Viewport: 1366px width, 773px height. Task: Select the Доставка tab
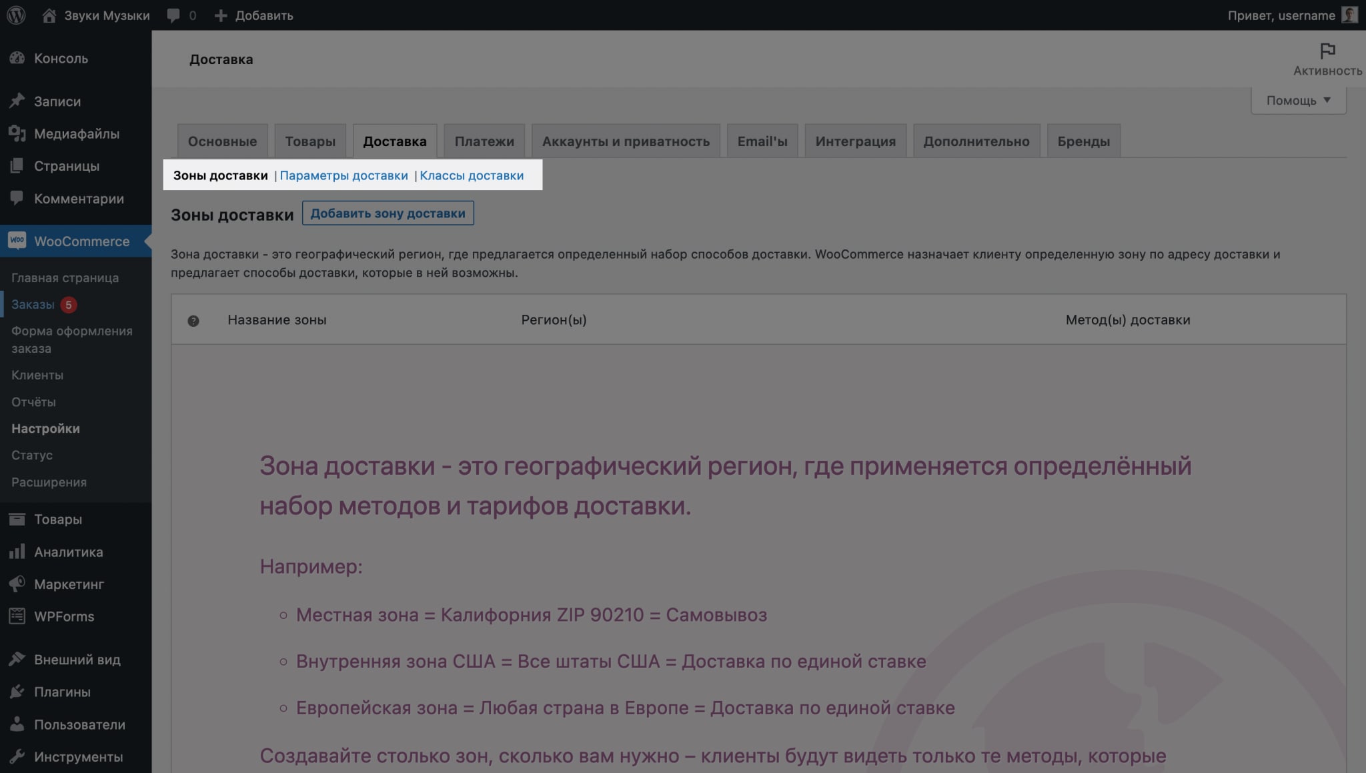click(395, 141)
